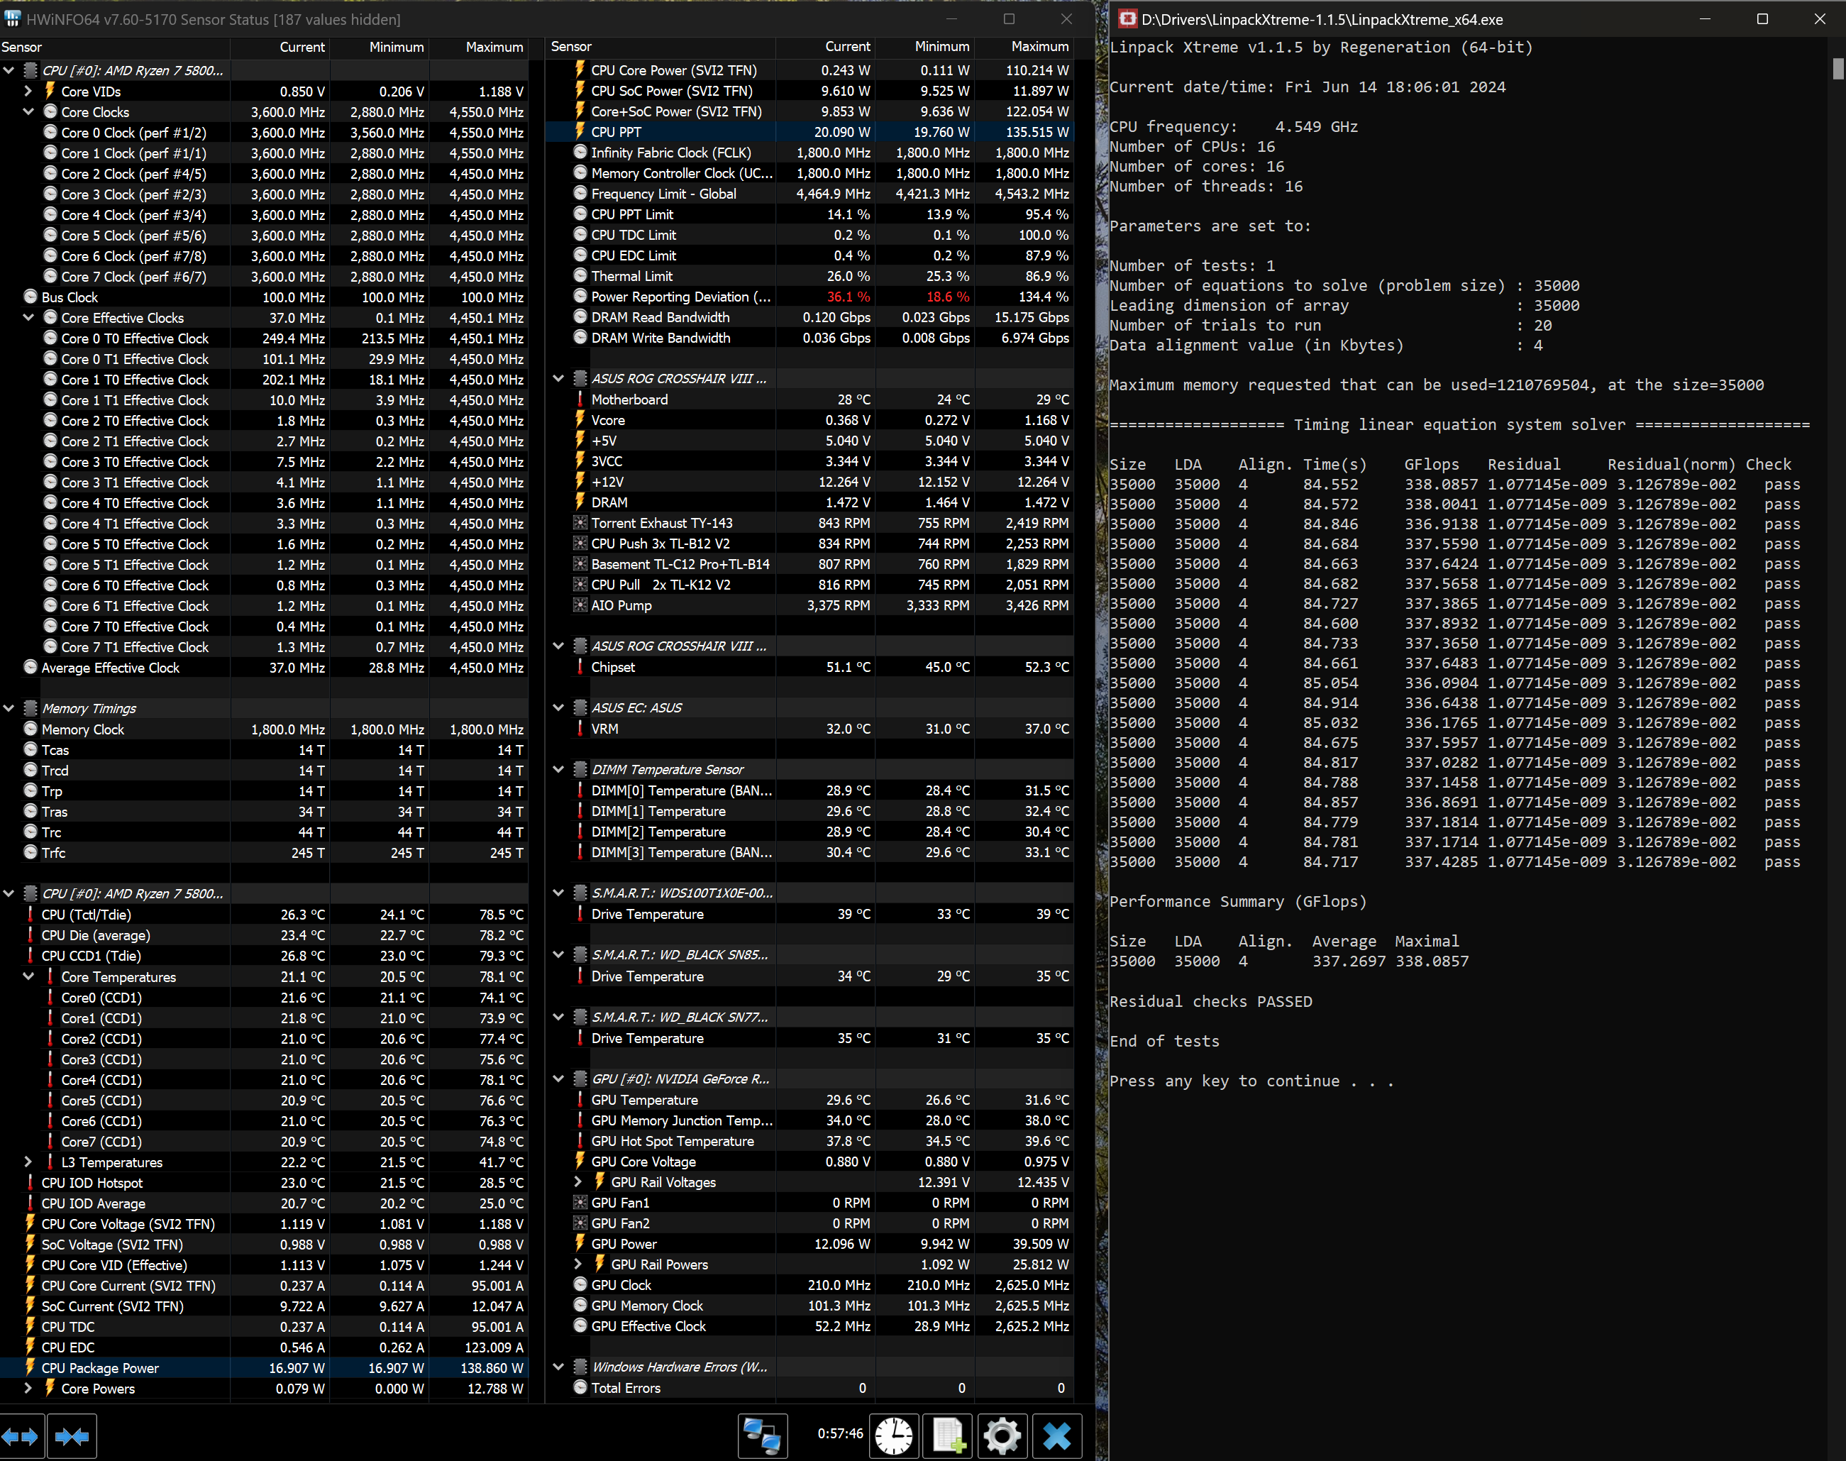This screenshot has width=1846, height=1461.
Task: Click the Linpack console vertical scrollbar thumb
Action: coord(1838,68)
